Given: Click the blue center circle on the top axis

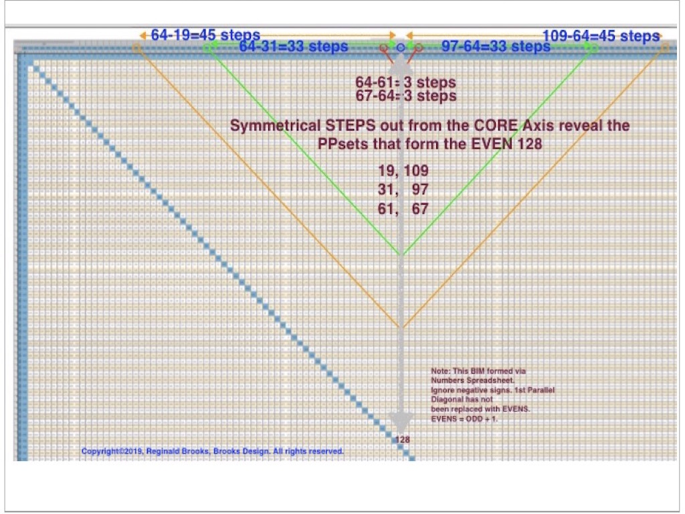Looking at the screenshot, I should tap(401, 48).
